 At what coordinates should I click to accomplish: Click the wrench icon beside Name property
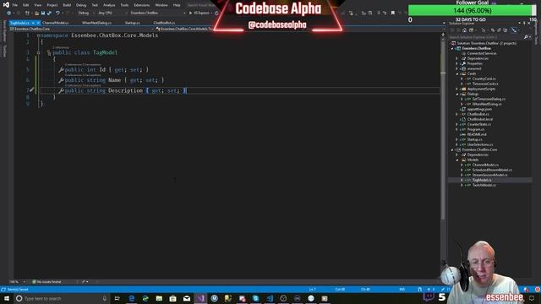[61, 80]
